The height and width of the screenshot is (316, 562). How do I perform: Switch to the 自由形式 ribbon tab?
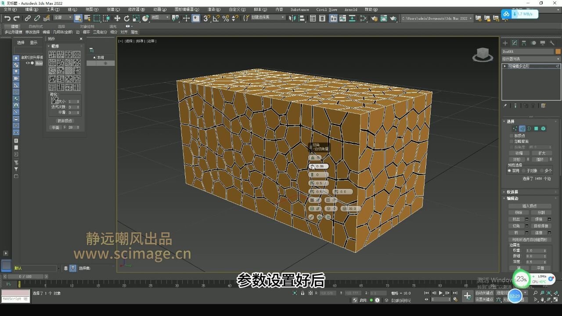tap(36, 26)
